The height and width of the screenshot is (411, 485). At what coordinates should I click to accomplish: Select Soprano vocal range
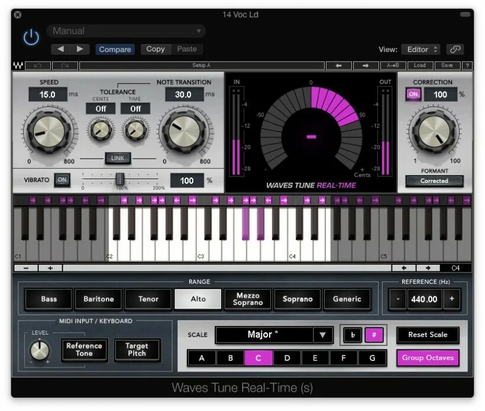pyautogui.click(x=298, y=299)
